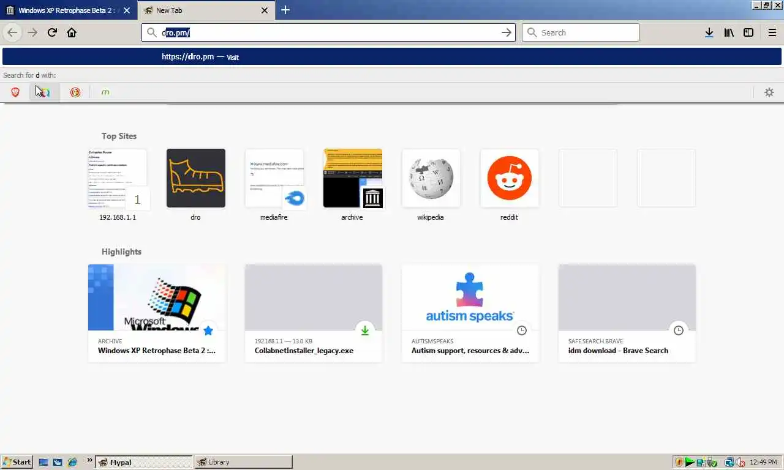Open the Autism support, resources highlight
784x470 pixels.
click(x=470, y=313)
